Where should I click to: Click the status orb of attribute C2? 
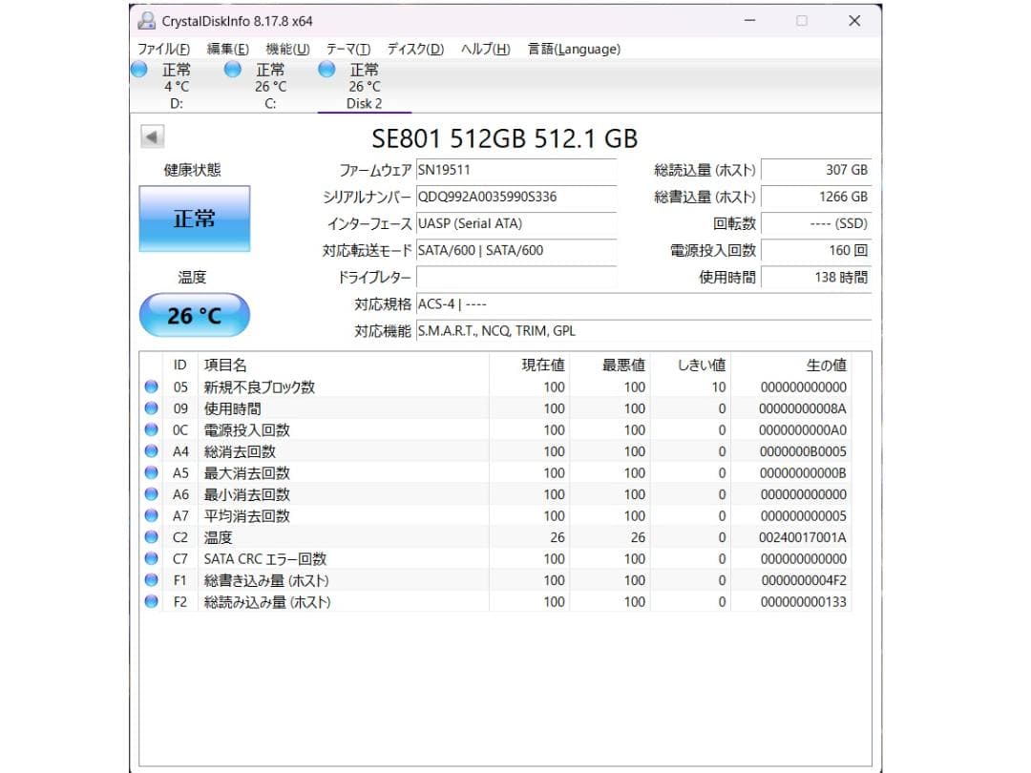click(x=151, y=537)
